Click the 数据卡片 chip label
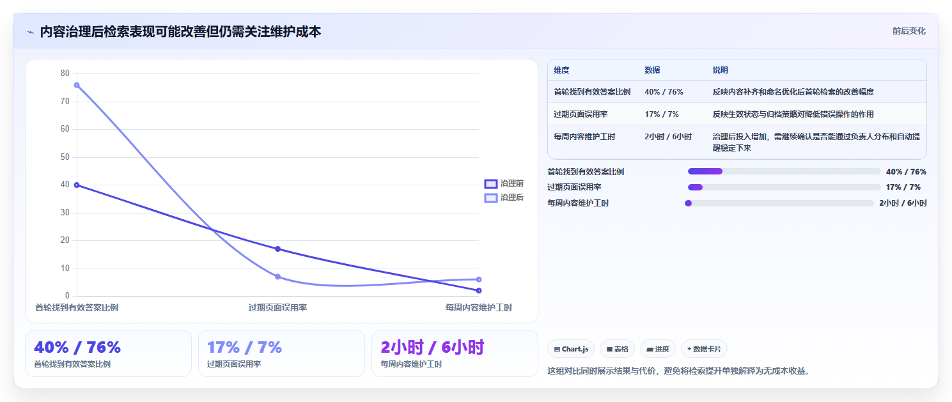The height and width of the screenshot is (402, 952). (707, 349)
